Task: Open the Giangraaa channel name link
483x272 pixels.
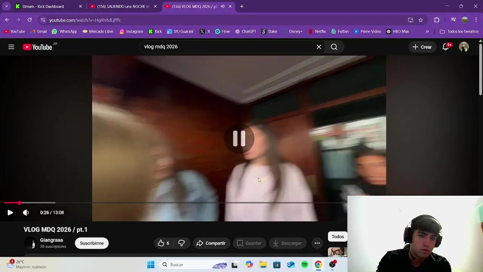Action: coord(51,240)
